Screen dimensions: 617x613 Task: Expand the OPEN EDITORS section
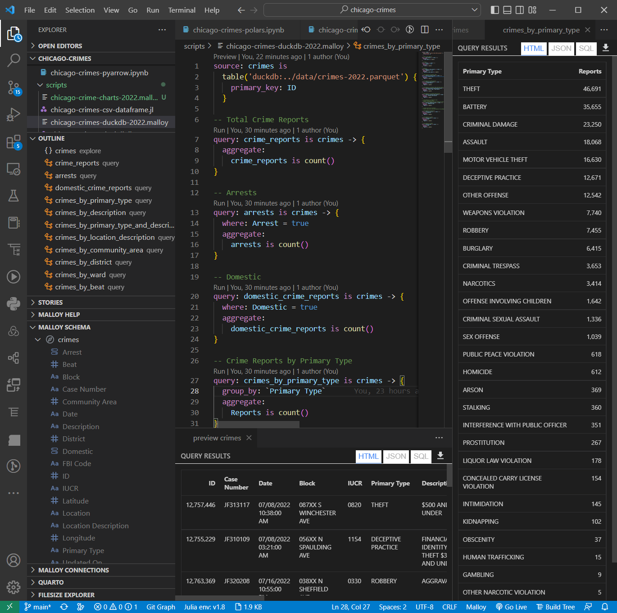pos(60,46)
